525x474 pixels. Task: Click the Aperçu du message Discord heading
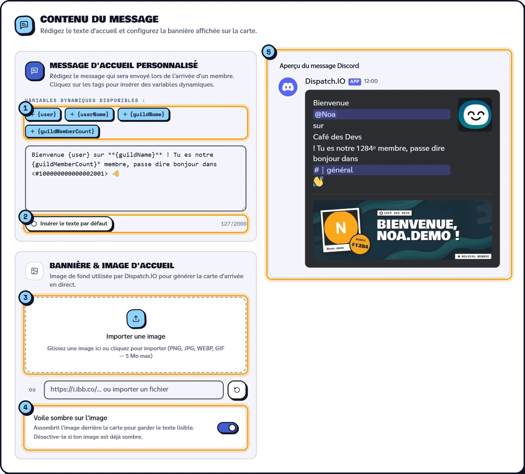tap(319, 66)
